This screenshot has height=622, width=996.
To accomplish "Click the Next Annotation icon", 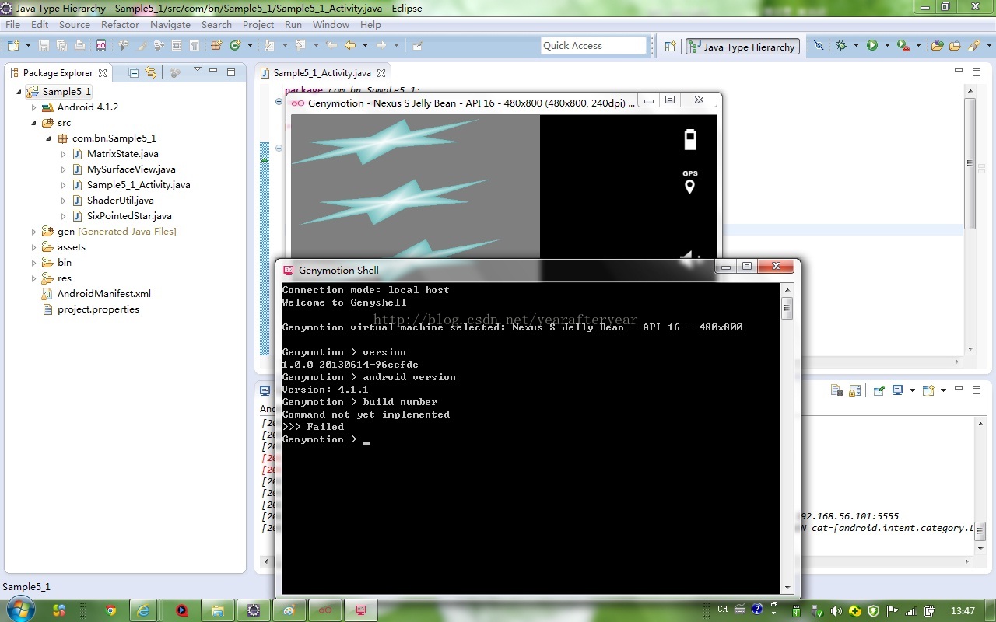I will pos(268,45).
